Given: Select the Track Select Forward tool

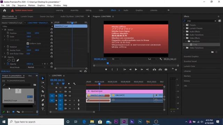Looking at the screenshot, I should [43, 83].
